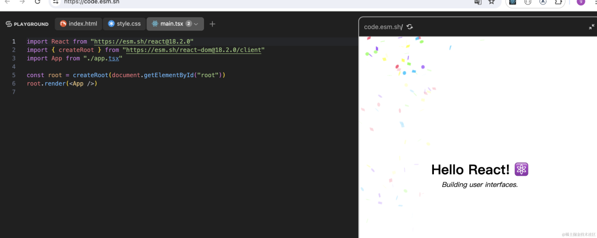Click the React identifier on line 1
This screenshot has height=238, width=597.
pos(60,41)
